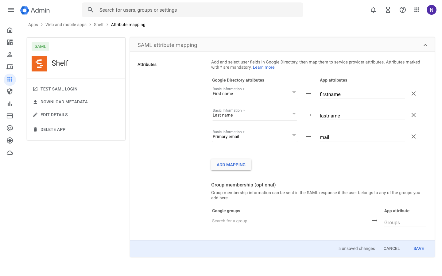The width and height of the screenshot is (442, 276).
Task: Open Billing card icon in sidebar
Action: point(10,116)
